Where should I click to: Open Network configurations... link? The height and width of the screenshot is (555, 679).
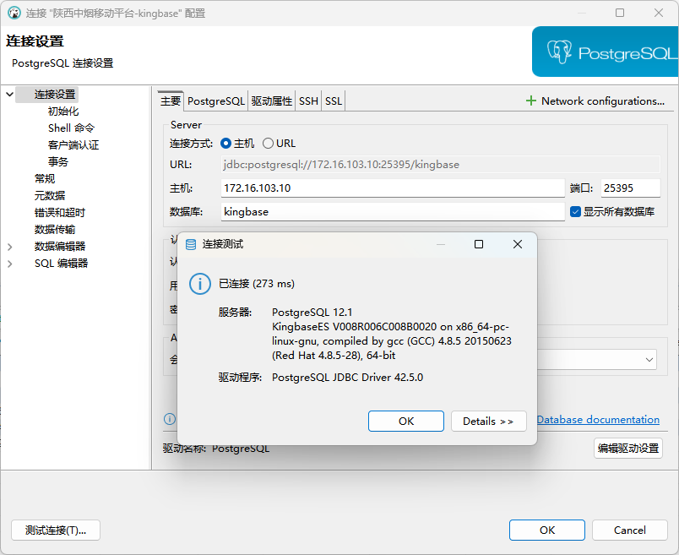603,101
